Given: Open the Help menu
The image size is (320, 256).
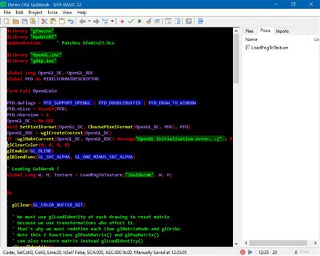Looking at the screenshot, I should pos(82,12).
